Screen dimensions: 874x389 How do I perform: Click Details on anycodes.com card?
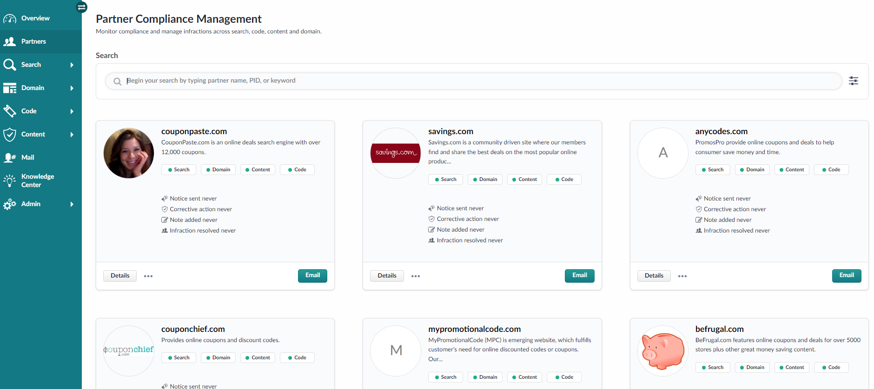654,276
